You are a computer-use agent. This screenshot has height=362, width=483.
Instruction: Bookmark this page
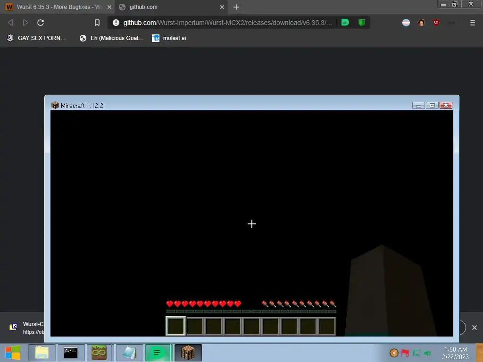[x=97, y=23]
